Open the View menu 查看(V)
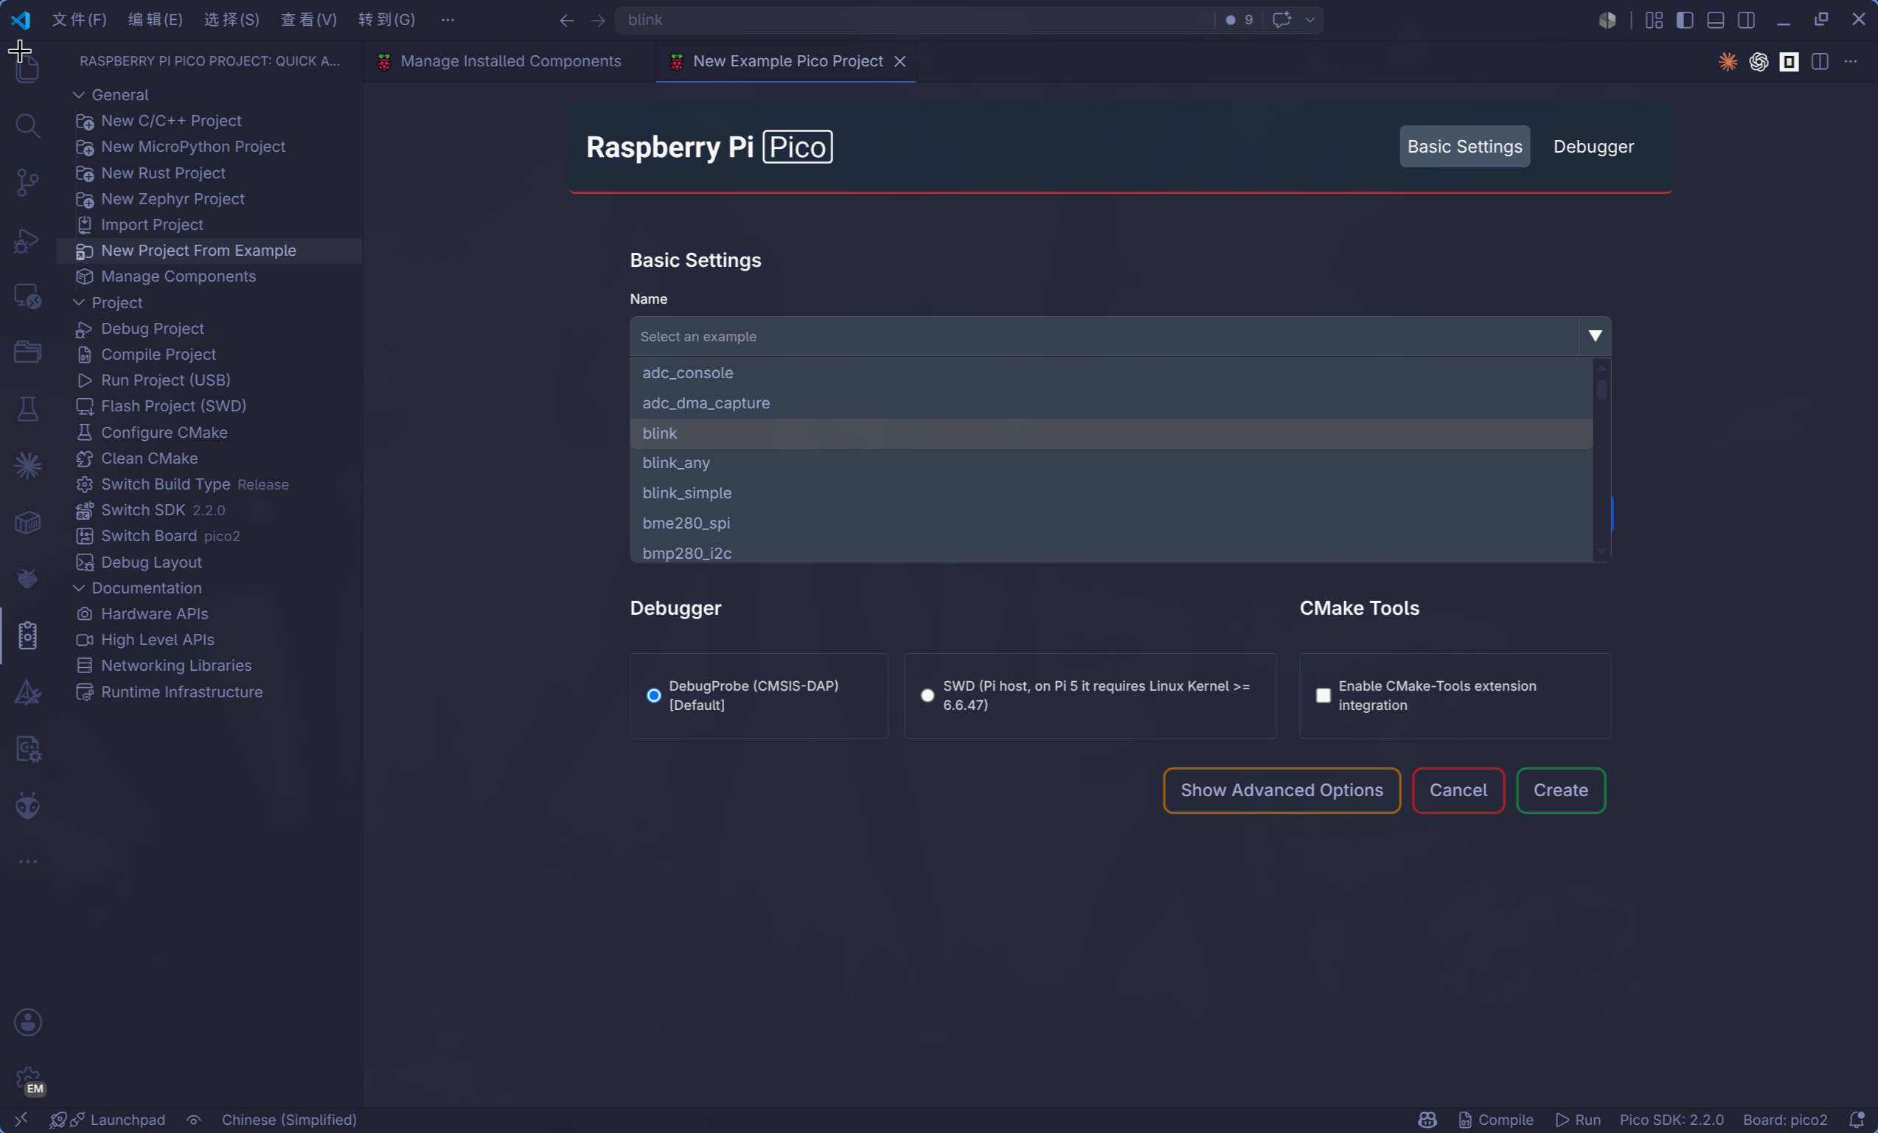Image resolution: width=1878 pixels, height=1133 pixels. (x=309, y=20)
